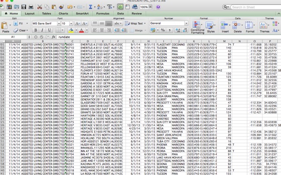Click the yellow fill color button
281x175 pixels.
click(x=71, y=30)
